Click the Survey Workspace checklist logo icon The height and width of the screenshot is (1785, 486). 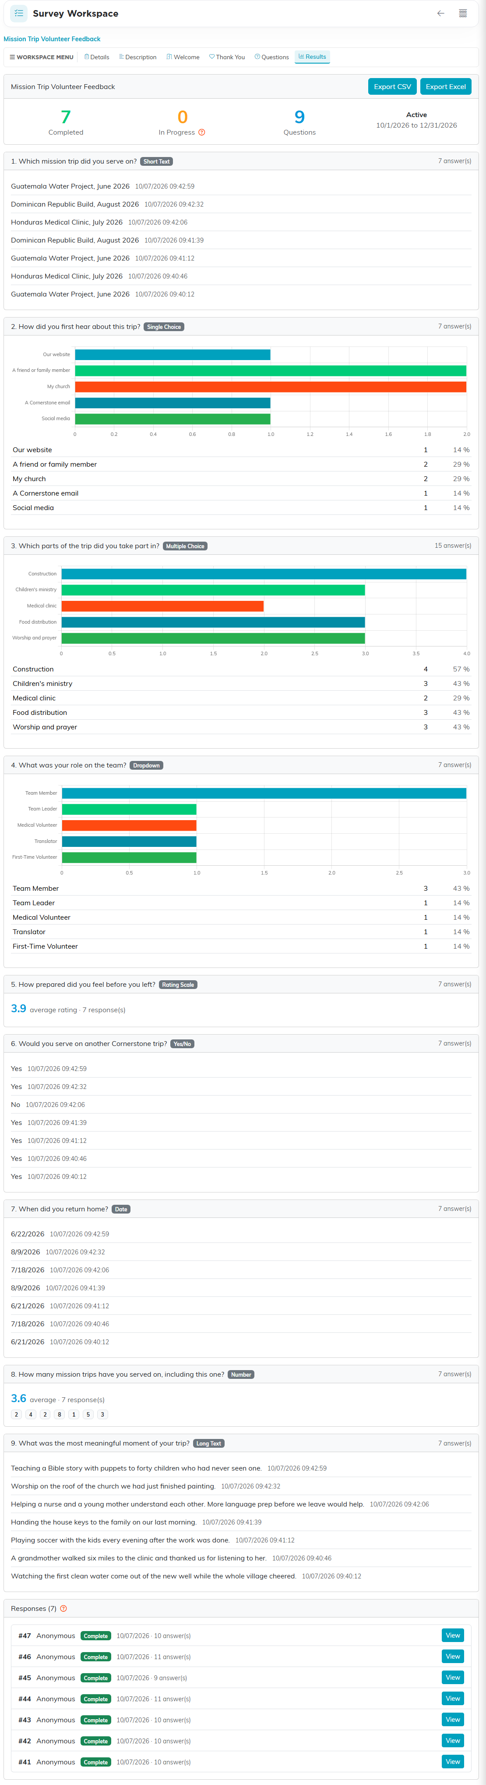(x=19, y=13)
